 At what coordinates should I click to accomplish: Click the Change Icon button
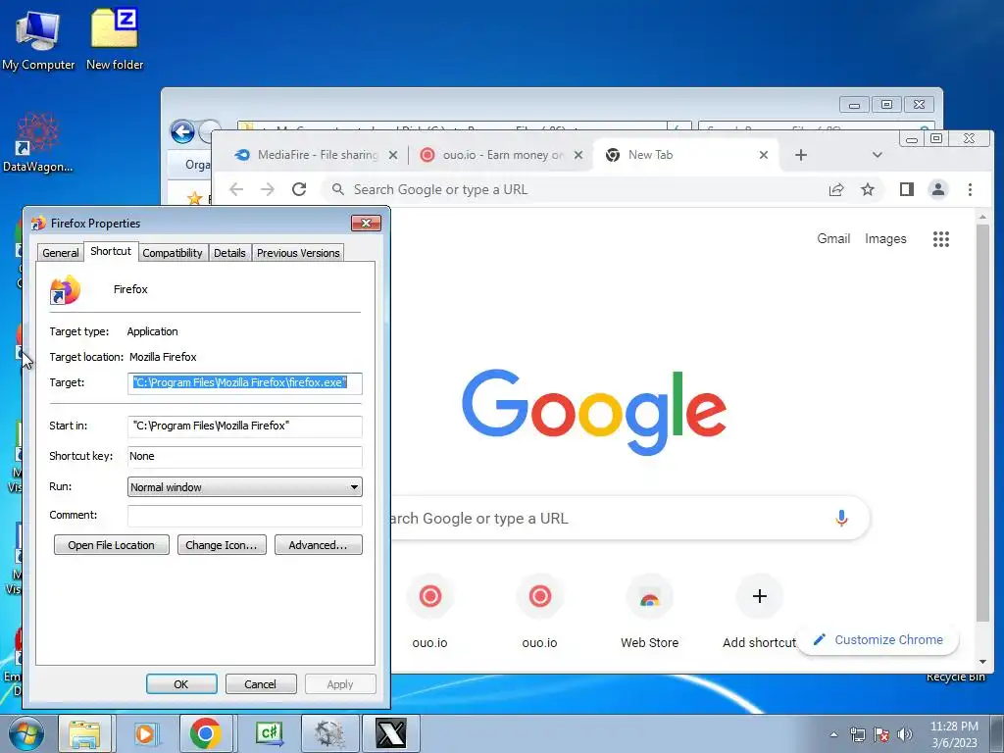222,545
